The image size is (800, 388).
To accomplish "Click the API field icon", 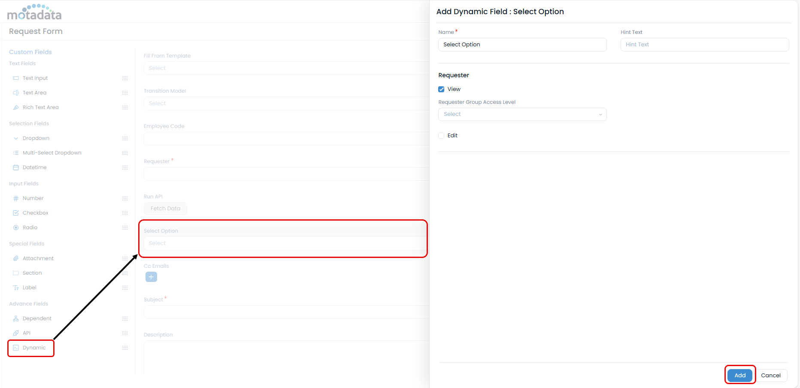I will coord(16,333).
